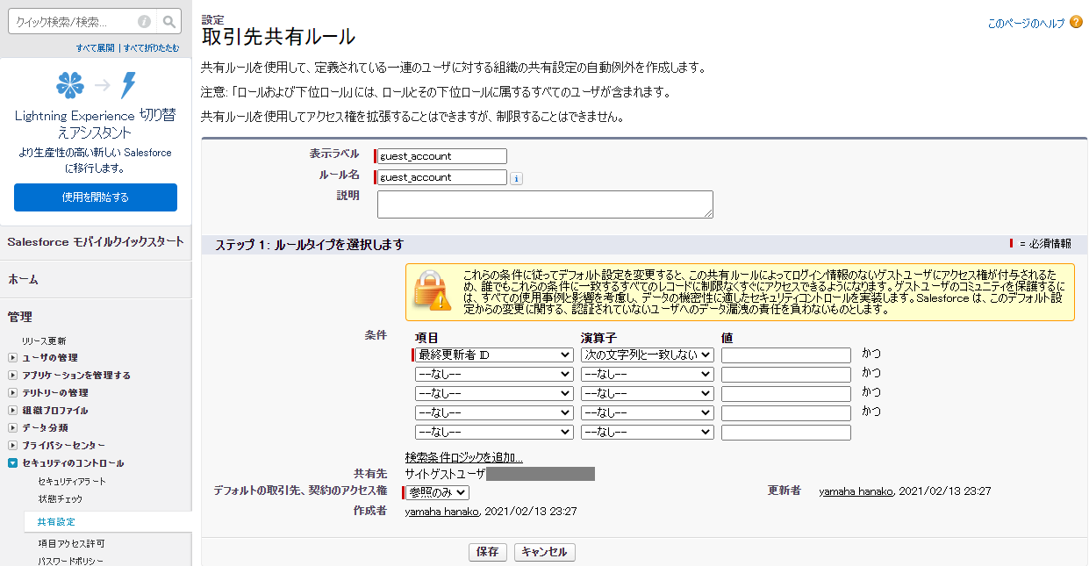Open the ホーム sidebar item
1089x566 pixels.
(x=23, y=279)
